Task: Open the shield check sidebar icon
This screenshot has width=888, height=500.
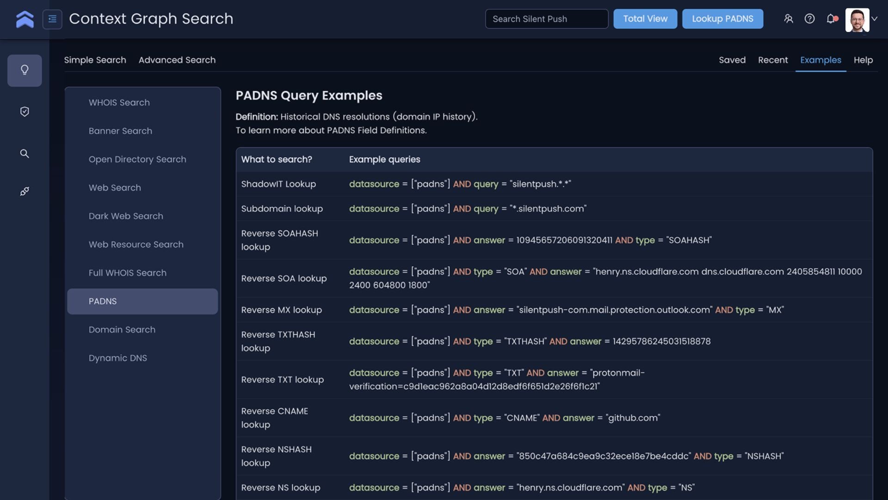Action: 25,112
